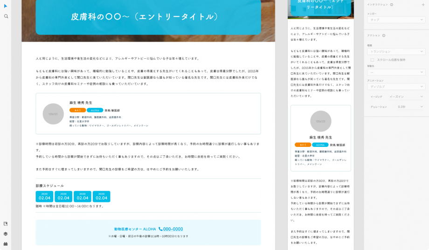This screenshot has height=250, width=429.
Task: Open the トリガー dropdown showing タップ
Action: (396, 20)
